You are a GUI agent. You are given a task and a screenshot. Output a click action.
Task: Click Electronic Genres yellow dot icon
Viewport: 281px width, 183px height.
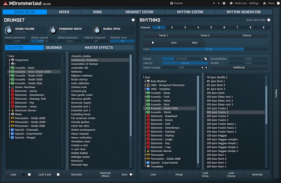pyautogui.click(x=12, y=111)
